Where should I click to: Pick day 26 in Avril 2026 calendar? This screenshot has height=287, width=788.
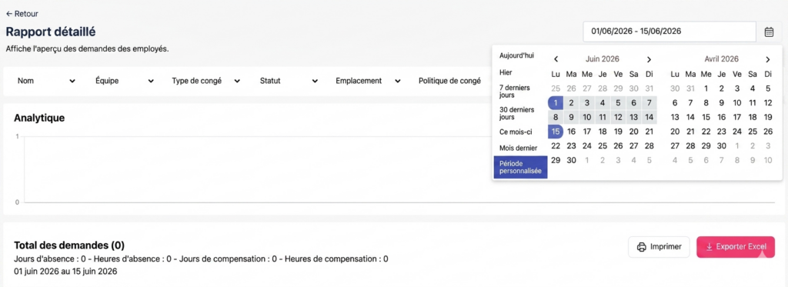point(768,132)
